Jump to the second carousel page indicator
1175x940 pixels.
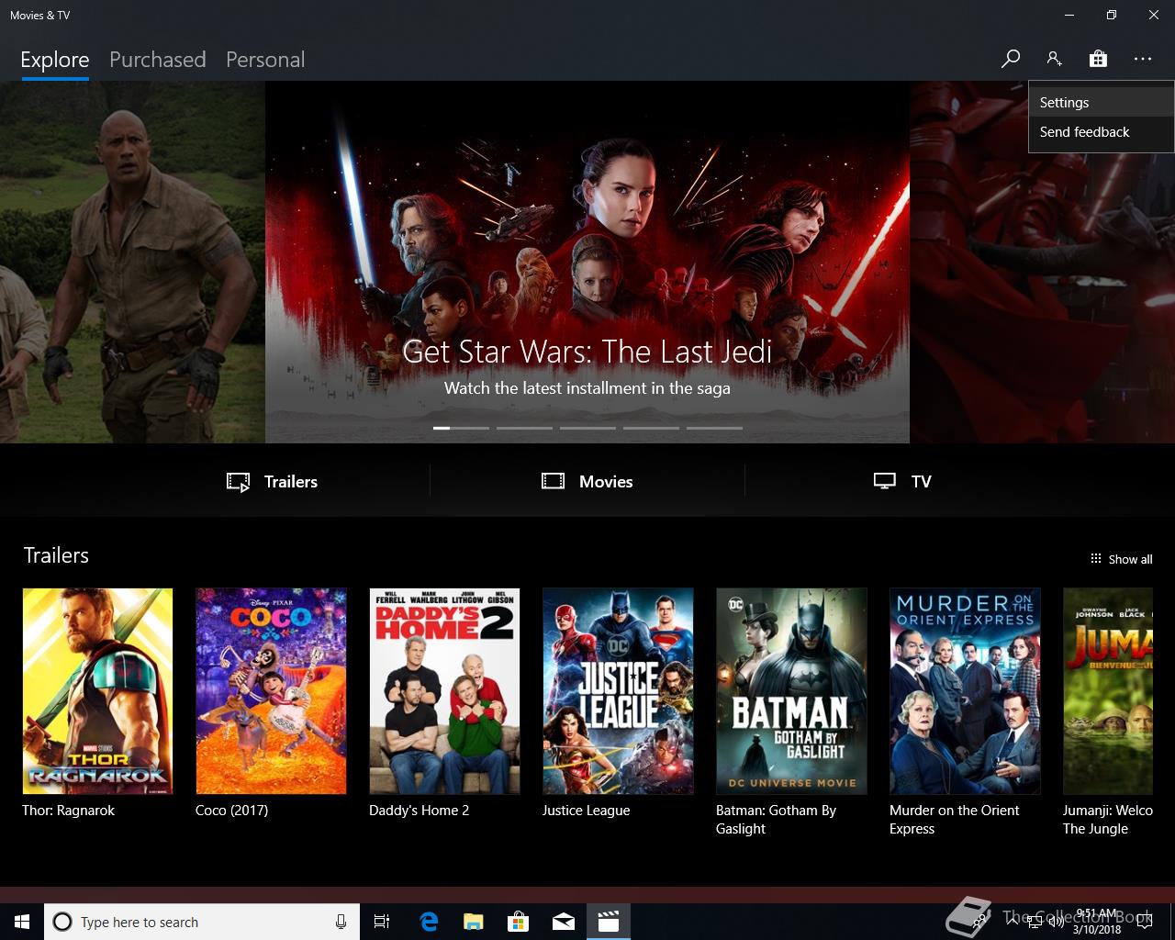click(524, 428)
